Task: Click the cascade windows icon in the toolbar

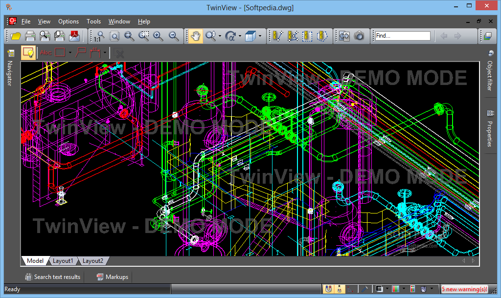Action: coord(488,36)
